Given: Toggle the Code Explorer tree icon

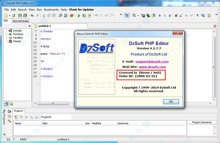Looking at the screenshot, I should pyautogui.click(x=127, y=15).
